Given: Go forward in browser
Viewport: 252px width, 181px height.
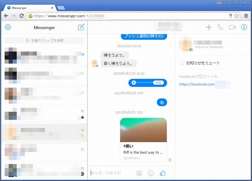Looking at the screenshot, I should point(14,16).
